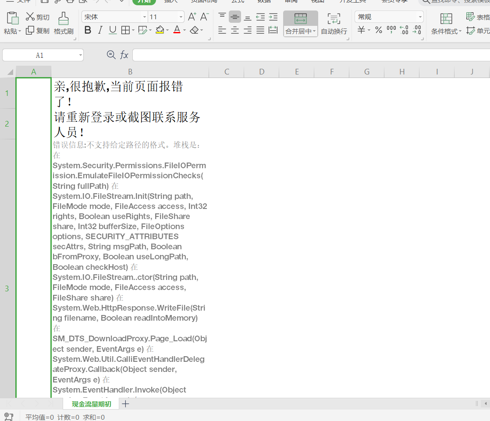490x421 pixels.
Task: Select column D header
Action: tap(262, 72)
